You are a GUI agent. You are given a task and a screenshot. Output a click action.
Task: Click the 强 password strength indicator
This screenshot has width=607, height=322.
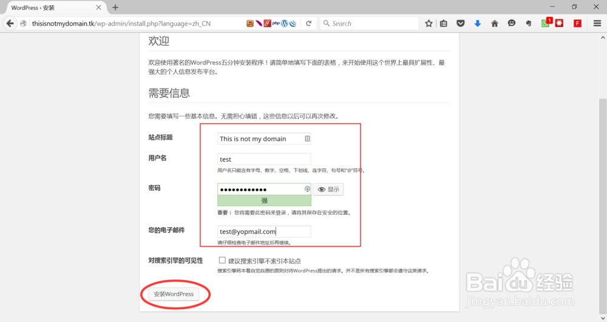click(264, 201)
